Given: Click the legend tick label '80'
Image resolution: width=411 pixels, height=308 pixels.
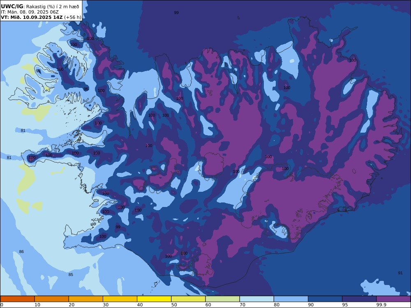Looking at the screenshot, I should [x=277, y=305].
